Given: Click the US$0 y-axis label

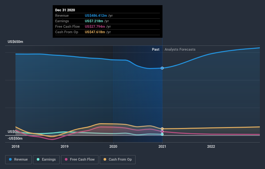Looking at the screenshot, I should pos(12,132).
